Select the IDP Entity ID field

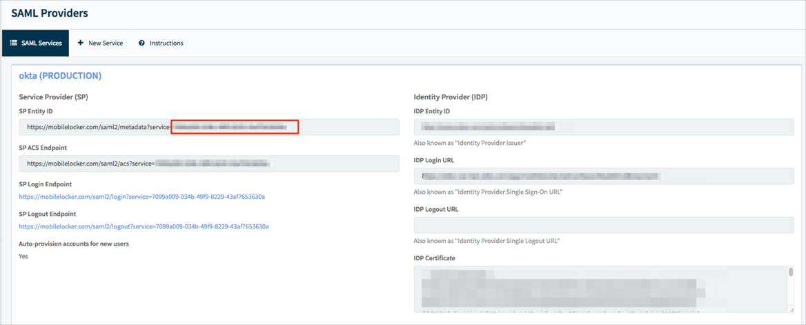click(603, 127)
